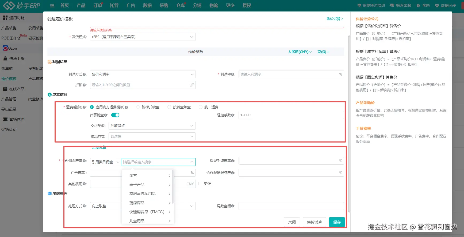Click help icon beside 利润方式
This screenshot has width=464, height=237.
point(85,74)
